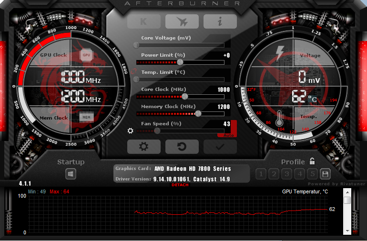Click the Memory Clock value 1200
This screenshot has height=241, width=367.
(x=224, y=107)
